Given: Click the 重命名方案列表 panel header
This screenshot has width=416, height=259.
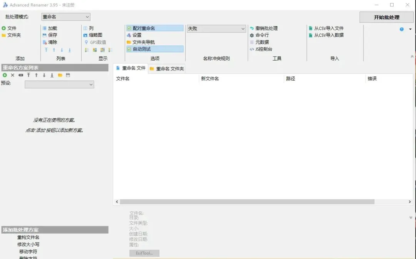Looking at the screenshot, I should (x=55, y=68).
